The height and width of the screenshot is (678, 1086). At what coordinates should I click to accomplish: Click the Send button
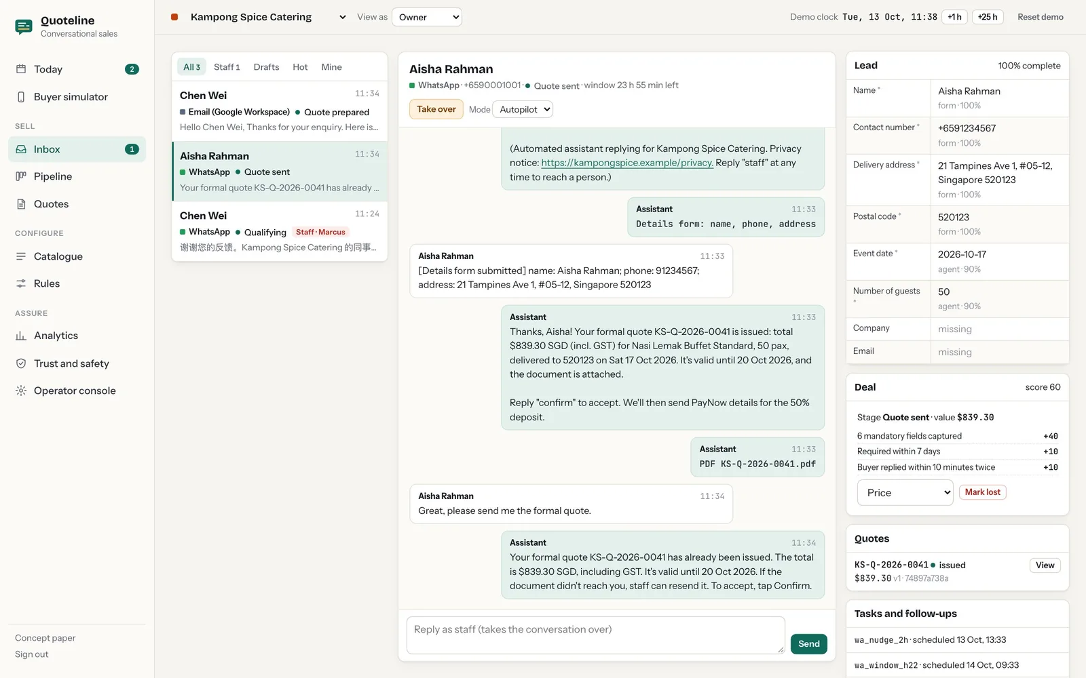[x=808, y=644]
